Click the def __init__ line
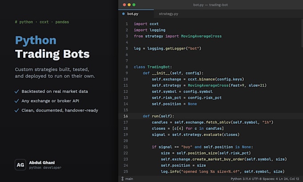Viewport: 303px width, 182px height. tap(173, 73)
